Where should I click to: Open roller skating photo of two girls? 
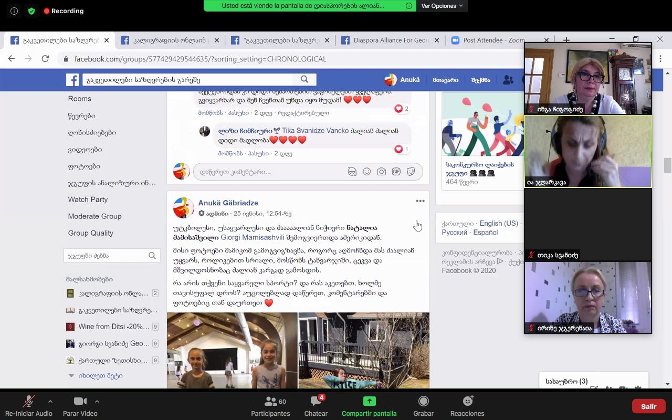(x=232, y=350)
